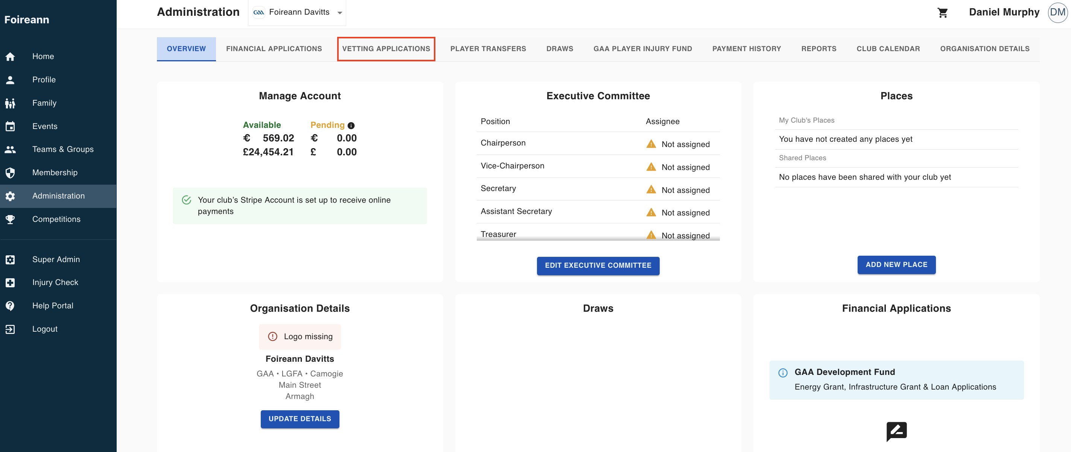Click Logout in the sidebar

[x=58, y=329]
